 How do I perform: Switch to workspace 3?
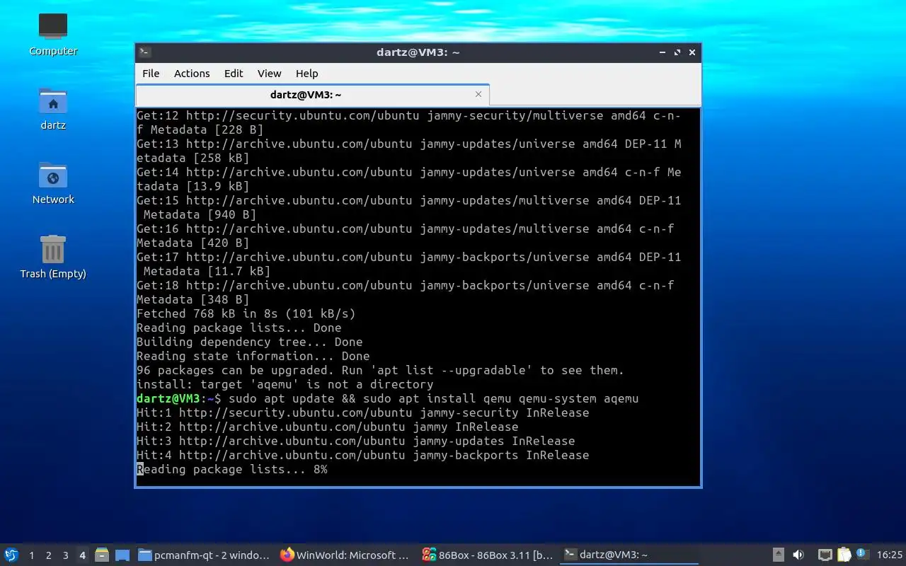coord(66,555)
